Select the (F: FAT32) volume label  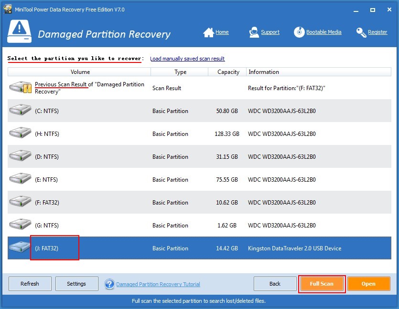click(47, 202)
